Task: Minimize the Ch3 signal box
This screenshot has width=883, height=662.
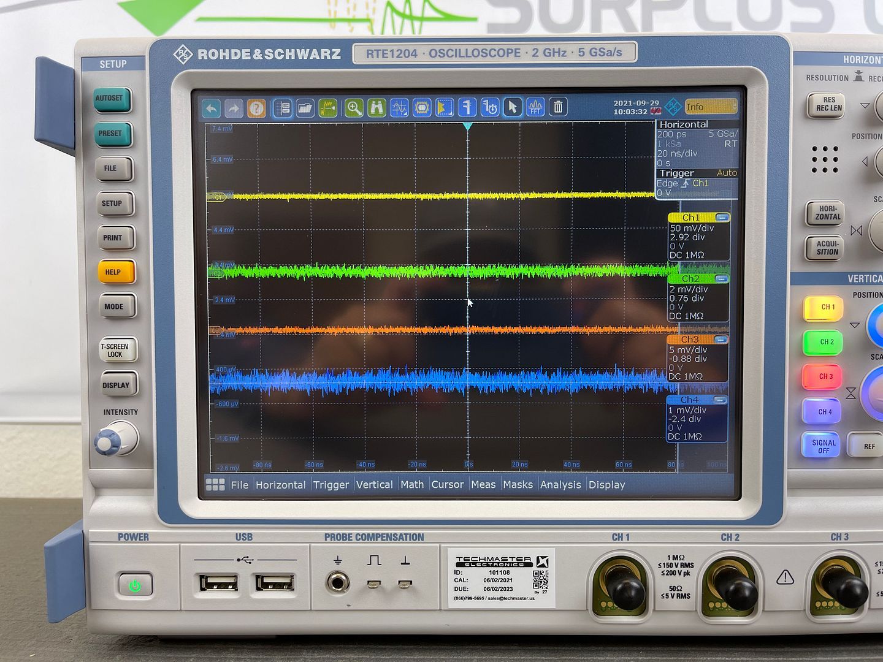Action: [721, 340]
